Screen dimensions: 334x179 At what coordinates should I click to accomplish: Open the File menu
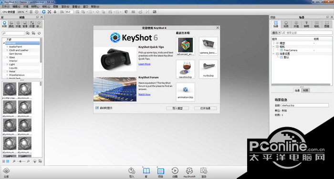pyautogui.click(x=6, y=7)
